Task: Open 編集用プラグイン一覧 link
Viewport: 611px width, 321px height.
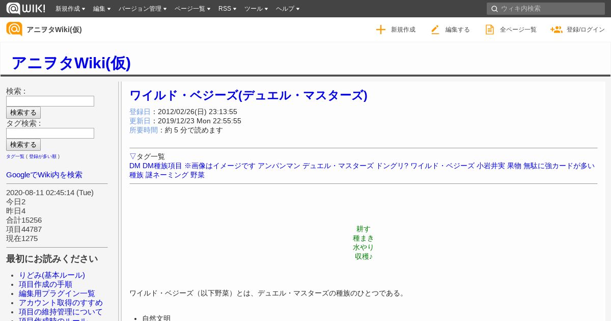Action: (x=57, y=293)
